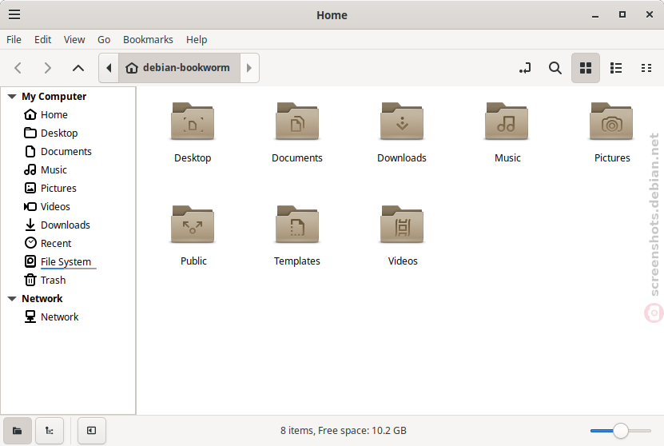Select Pictures in the sidebar
Image resolution: width=664 pixels, height=446 pixels.
pyautogui.click(x=50, y=188)
